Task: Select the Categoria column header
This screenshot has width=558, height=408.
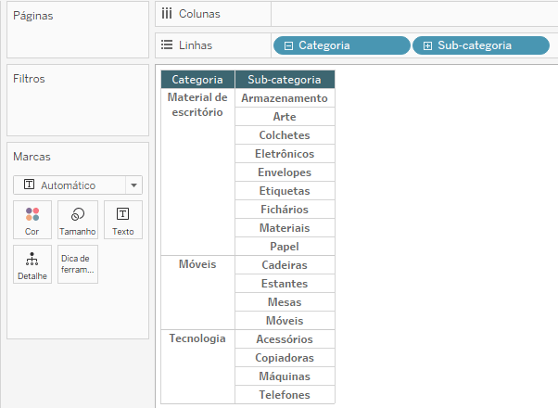Action: click(197, 80)
